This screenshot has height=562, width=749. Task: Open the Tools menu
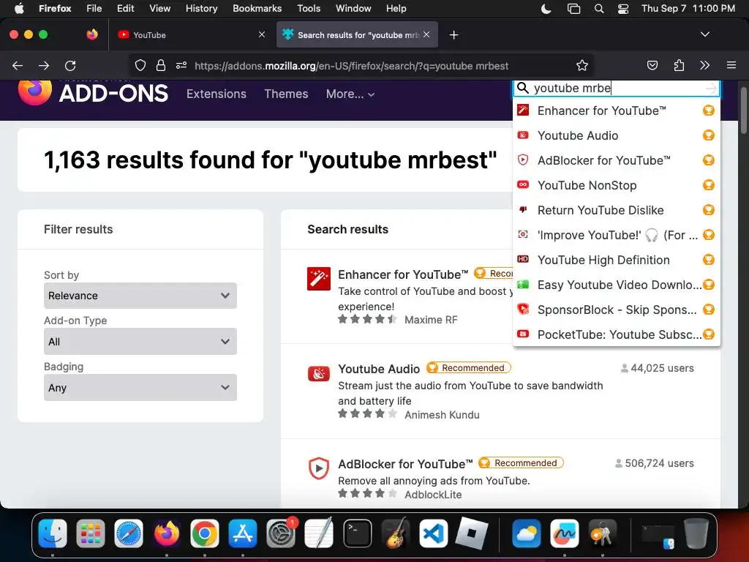tap(309, 9)
